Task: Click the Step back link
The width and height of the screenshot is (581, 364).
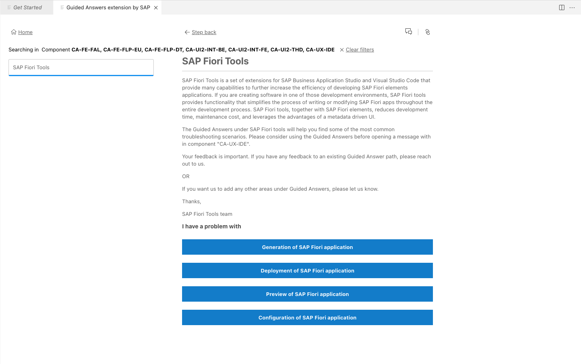Action: click(x=204, y=32)
